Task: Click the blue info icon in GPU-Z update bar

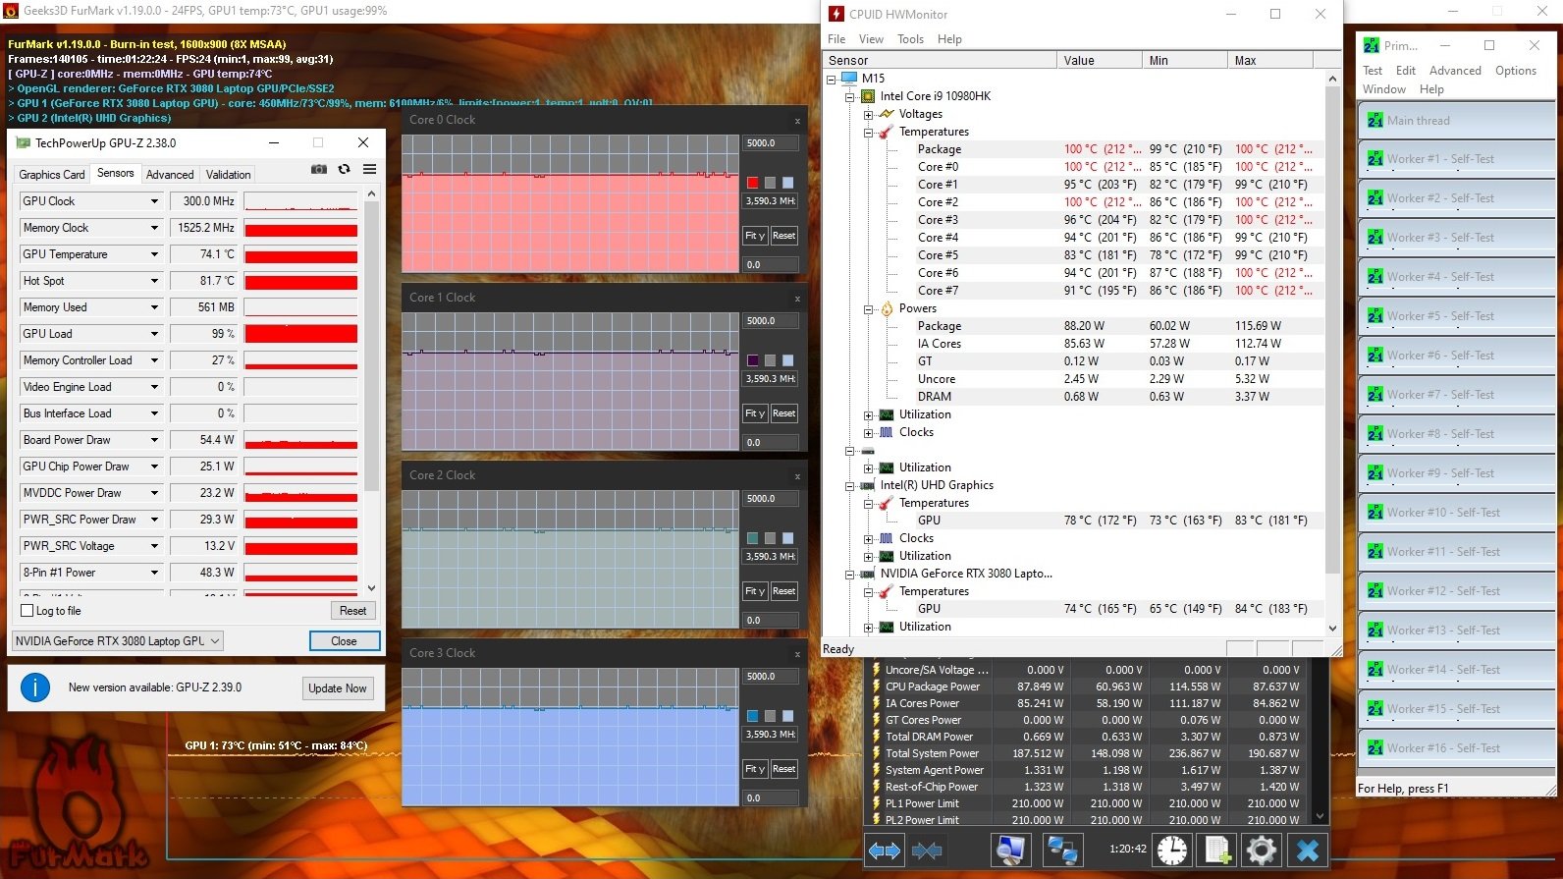Action: coord(35,687)
